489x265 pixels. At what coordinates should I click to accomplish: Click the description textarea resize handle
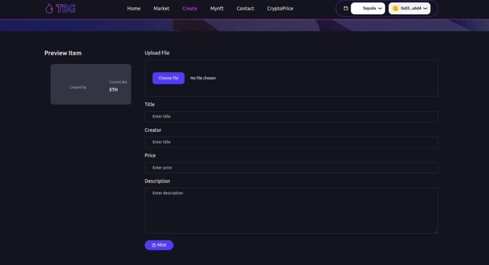(436, 231)
